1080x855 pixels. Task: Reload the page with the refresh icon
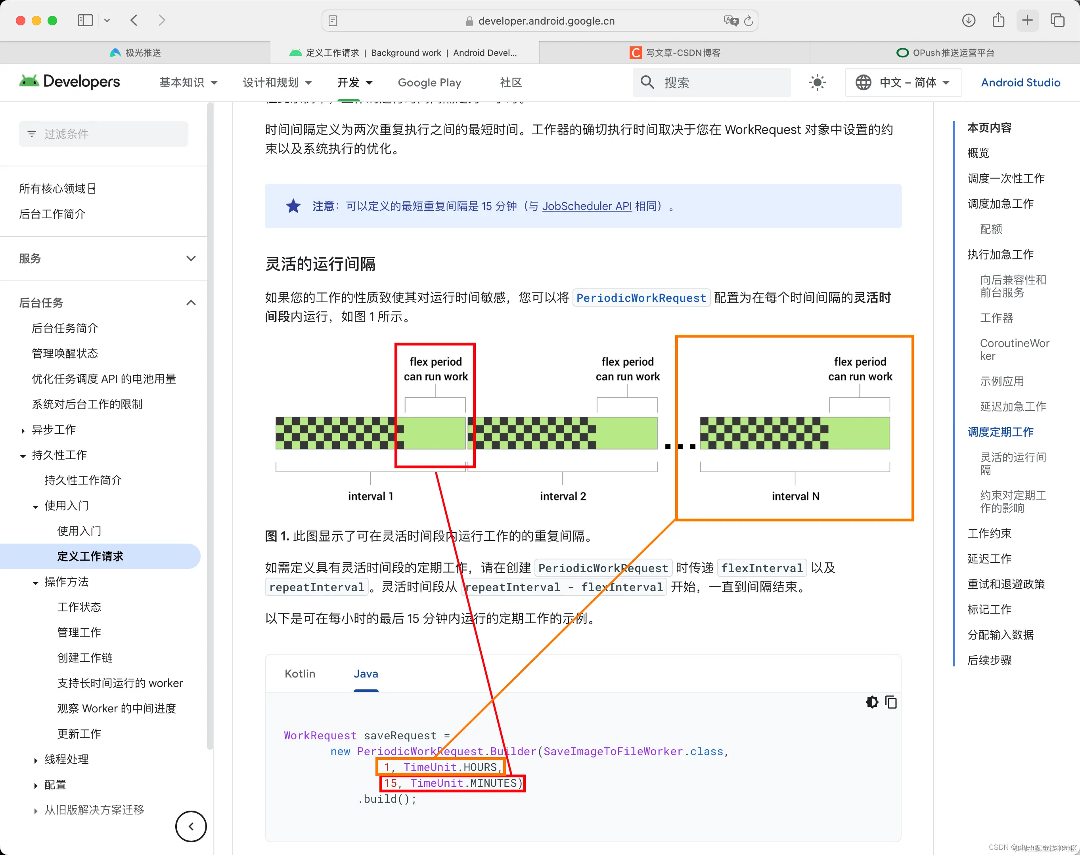749,21
